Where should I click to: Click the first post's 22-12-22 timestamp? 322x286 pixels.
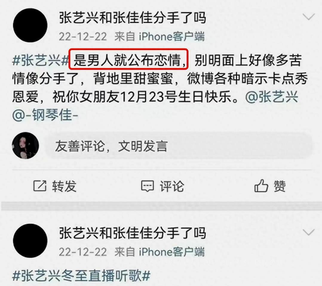point(83,37)
